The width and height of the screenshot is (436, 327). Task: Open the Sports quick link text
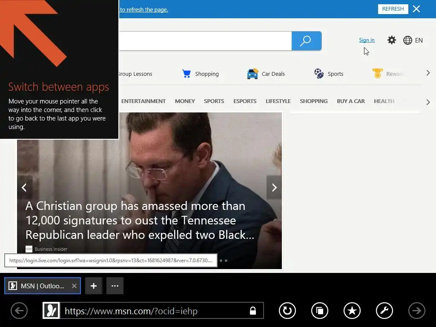[x=336, y=74]
